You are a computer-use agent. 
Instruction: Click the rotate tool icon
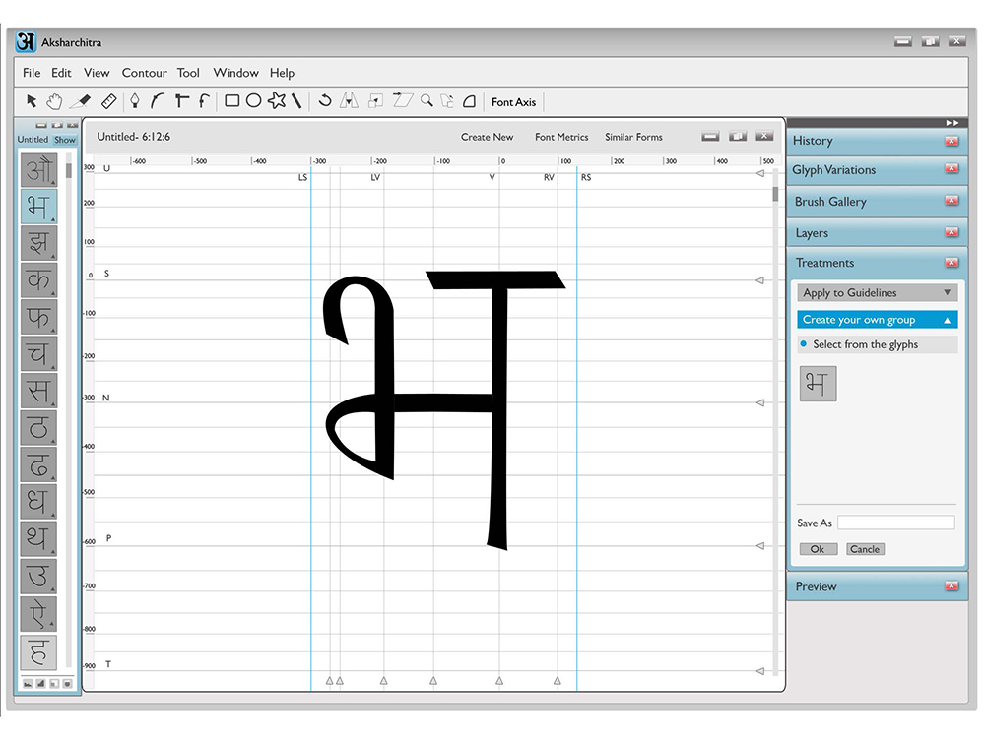(324, 100)
